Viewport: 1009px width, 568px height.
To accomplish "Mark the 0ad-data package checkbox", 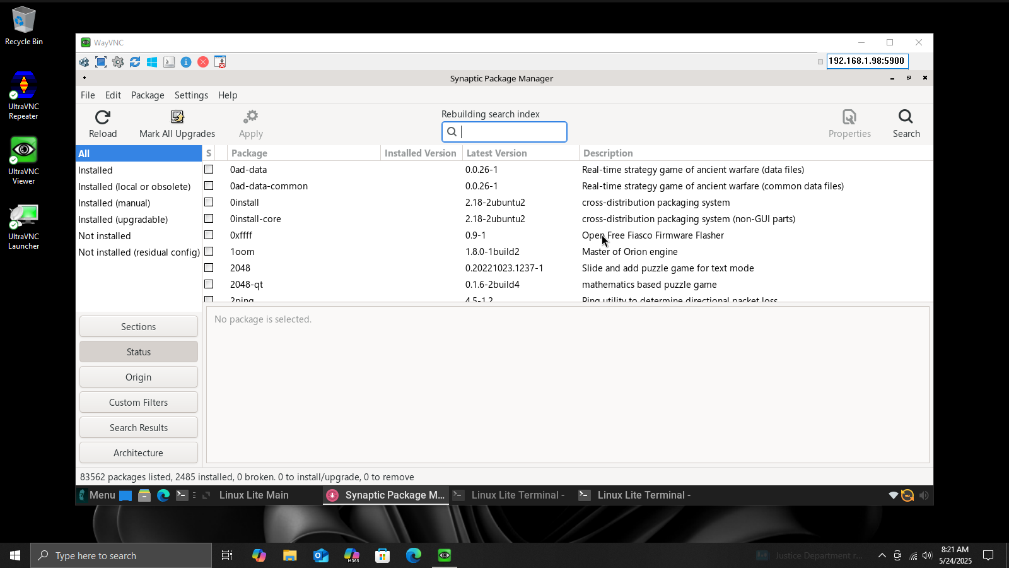I will click(x=209, y=169).
